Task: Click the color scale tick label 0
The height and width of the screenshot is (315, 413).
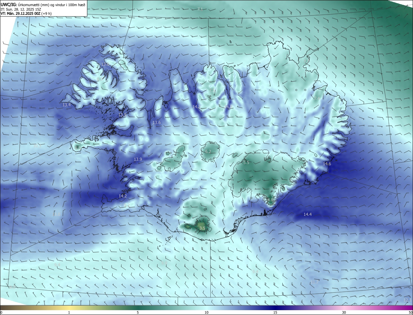Action: coord(1,312)
